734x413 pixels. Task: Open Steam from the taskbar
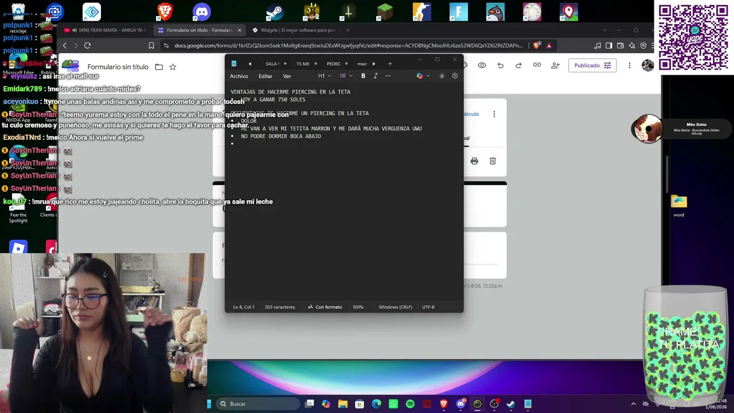(x=511, y=404)
